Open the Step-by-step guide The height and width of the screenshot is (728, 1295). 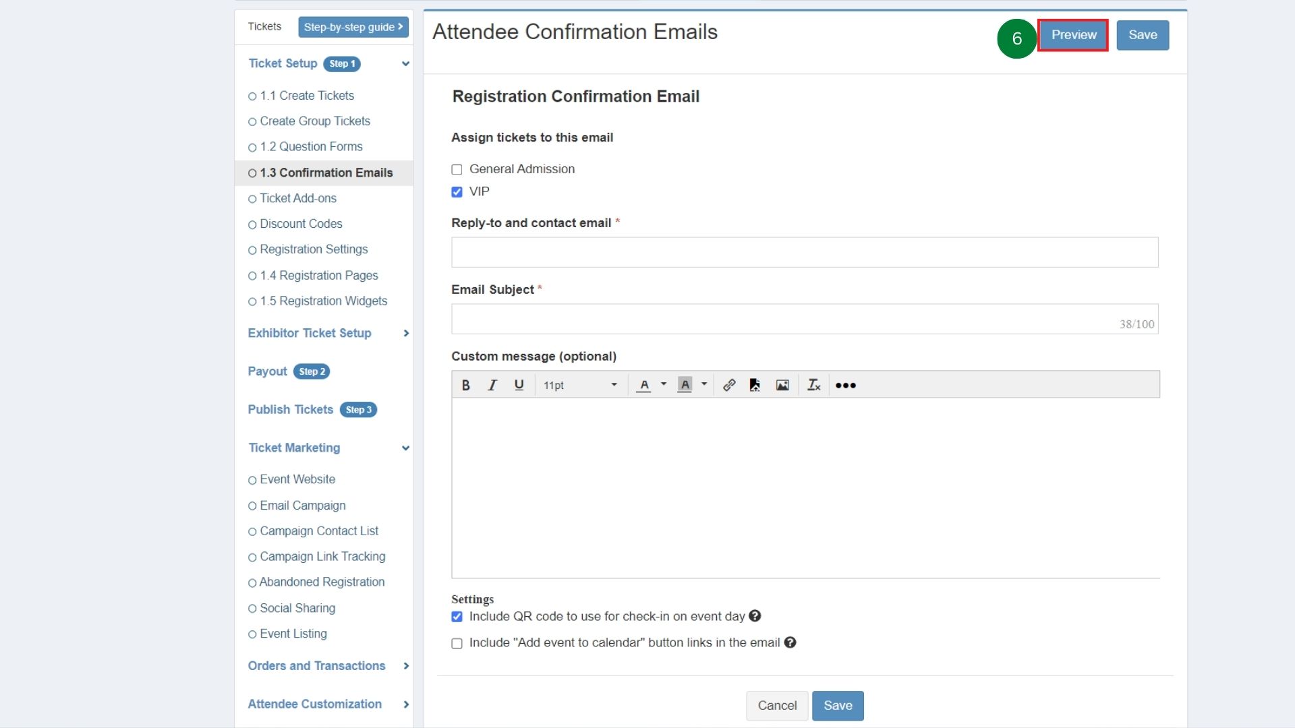click(x=353, y=27)
